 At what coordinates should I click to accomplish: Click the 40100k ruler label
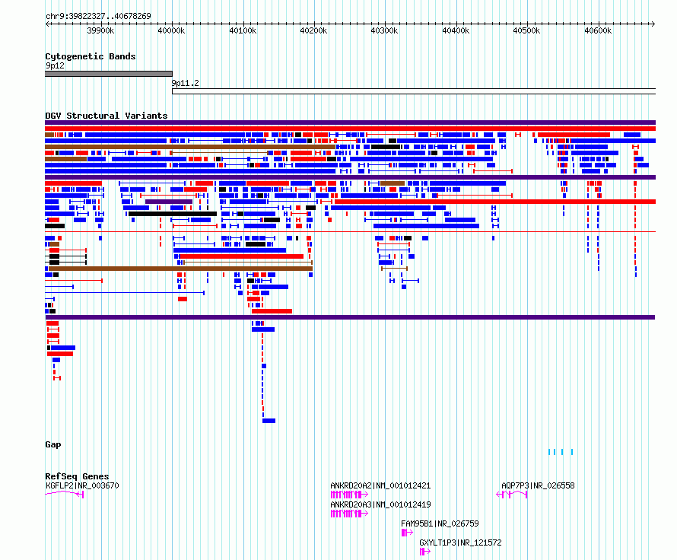tap(243, 30)
